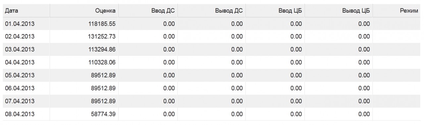Click the 118185.55 valuation cell

[x=84, y=24]
